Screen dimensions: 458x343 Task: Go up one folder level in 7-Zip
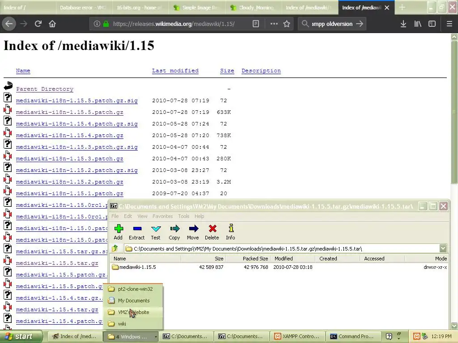[x=115, y=248]
